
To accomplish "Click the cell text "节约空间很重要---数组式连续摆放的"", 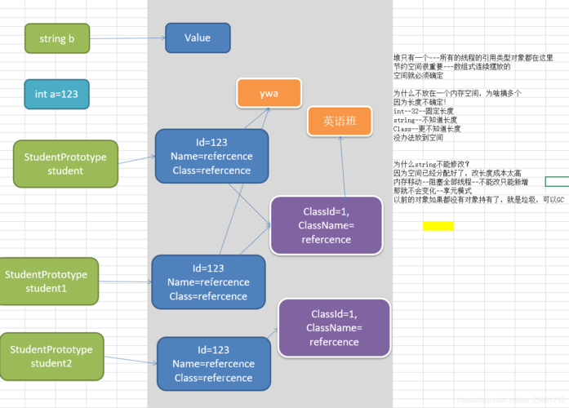I will pos(451,67).
